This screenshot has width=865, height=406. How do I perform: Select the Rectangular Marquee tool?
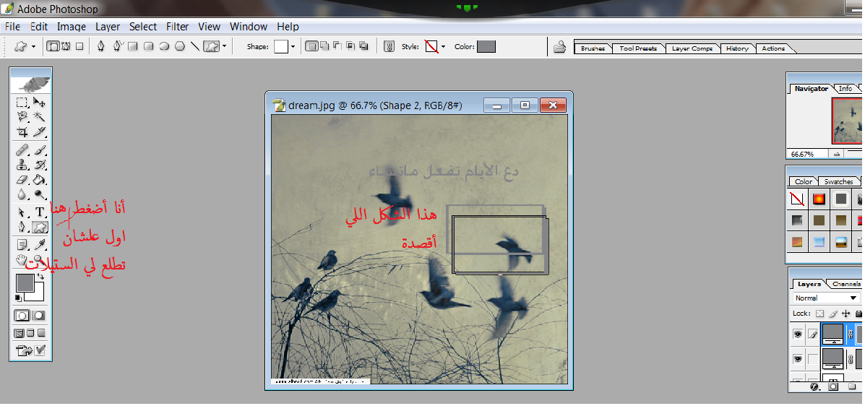[22, 103]
